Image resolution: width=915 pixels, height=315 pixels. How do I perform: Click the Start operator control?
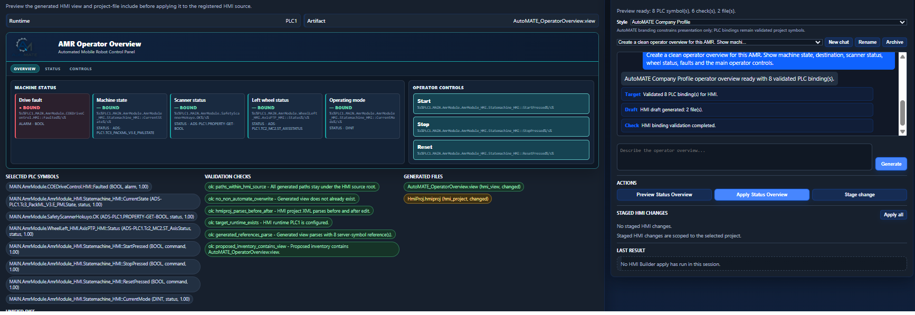[501, 103]
